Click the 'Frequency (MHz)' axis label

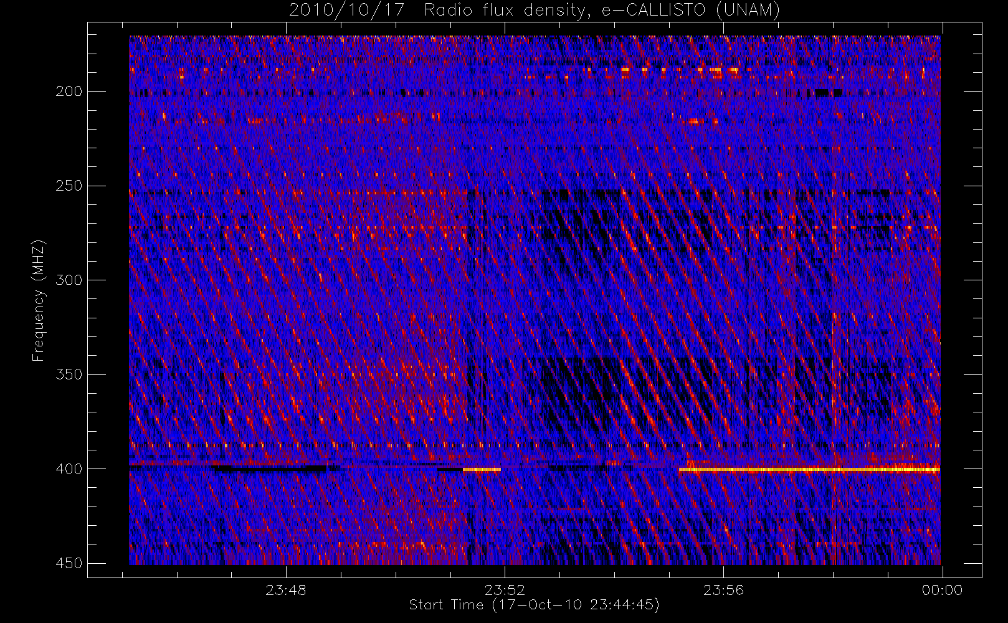(x=39, y=300)
